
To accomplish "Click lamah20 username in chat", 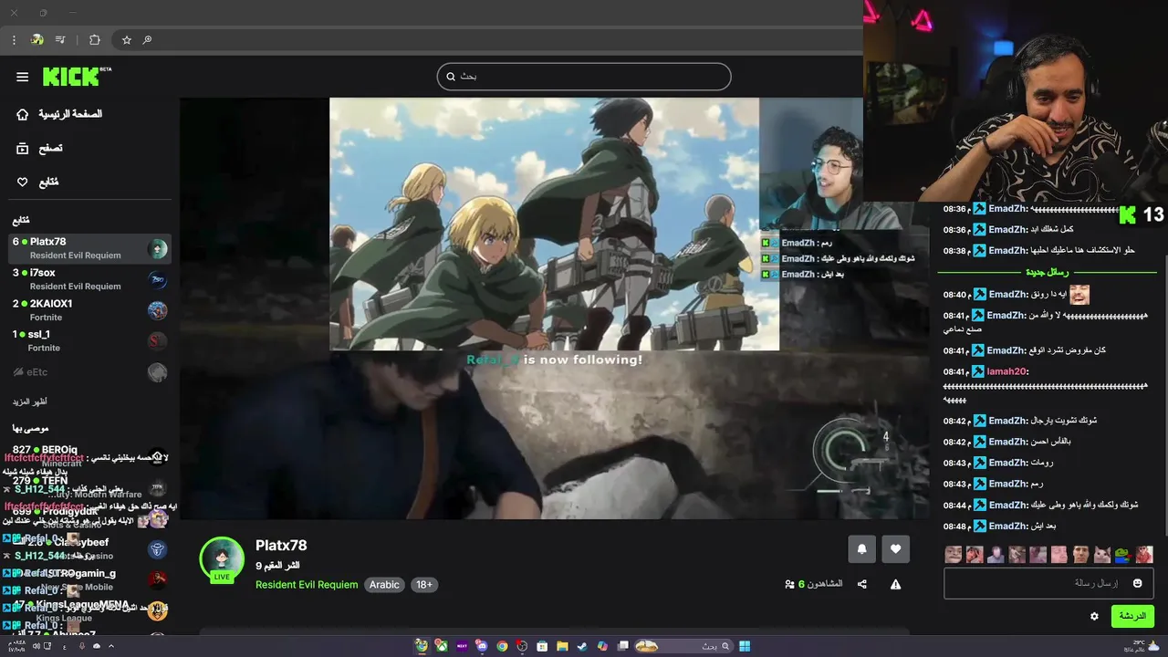I will click(1008, 371).
